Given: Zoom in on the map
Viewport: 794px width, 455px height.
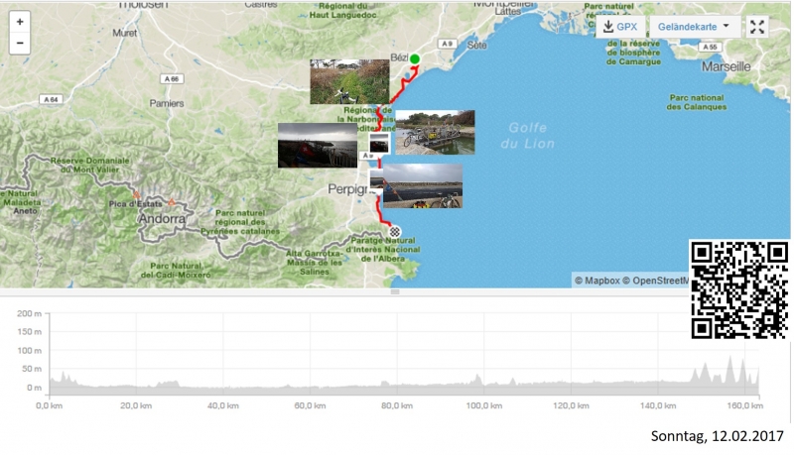Looking at the screenshot, I should [x=20, y=22].
